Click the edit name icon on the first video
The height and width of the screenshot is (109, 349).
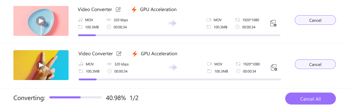pyautogui.click(x=118, y=9)
